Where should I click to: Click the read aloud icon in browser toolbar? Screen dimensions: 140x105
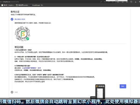(109, 2)
